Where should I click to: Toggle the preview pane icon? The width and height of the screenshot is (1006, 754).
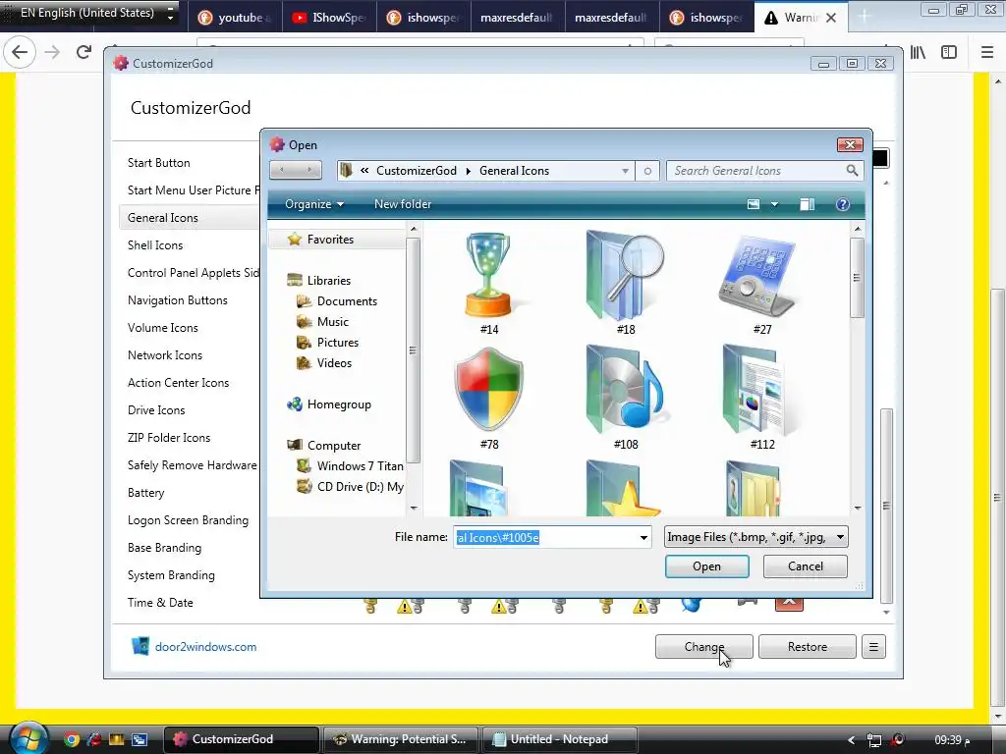click(808, 204)
